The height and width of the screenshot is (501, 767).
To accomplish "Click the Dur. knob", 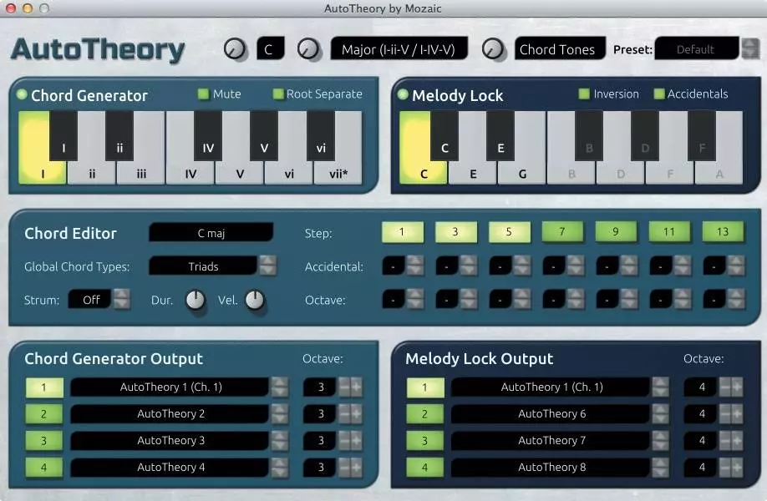I will pos(195,300).
